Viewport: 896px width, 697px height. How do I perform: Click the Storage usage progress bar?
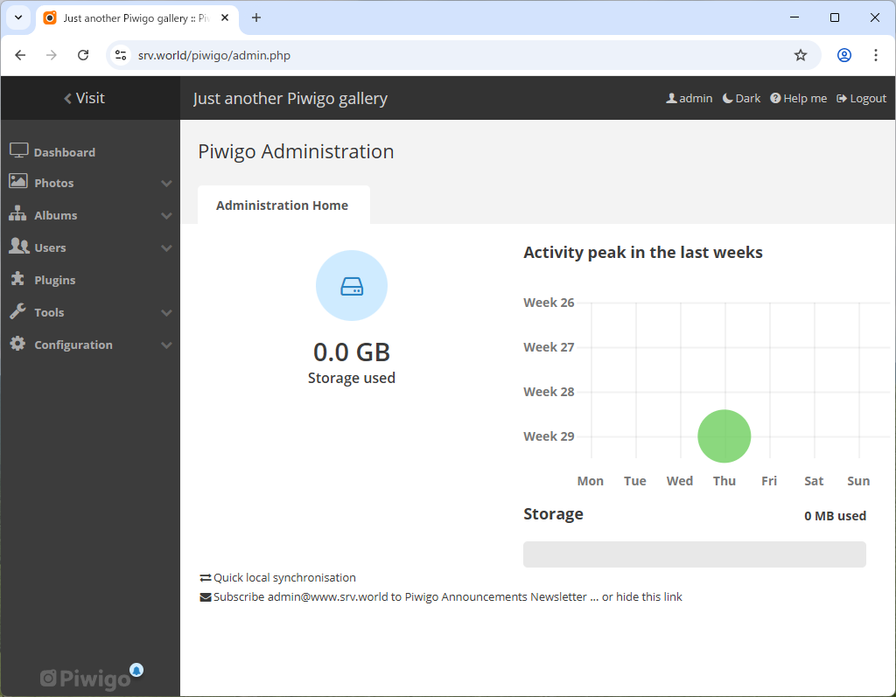point(695,554)
